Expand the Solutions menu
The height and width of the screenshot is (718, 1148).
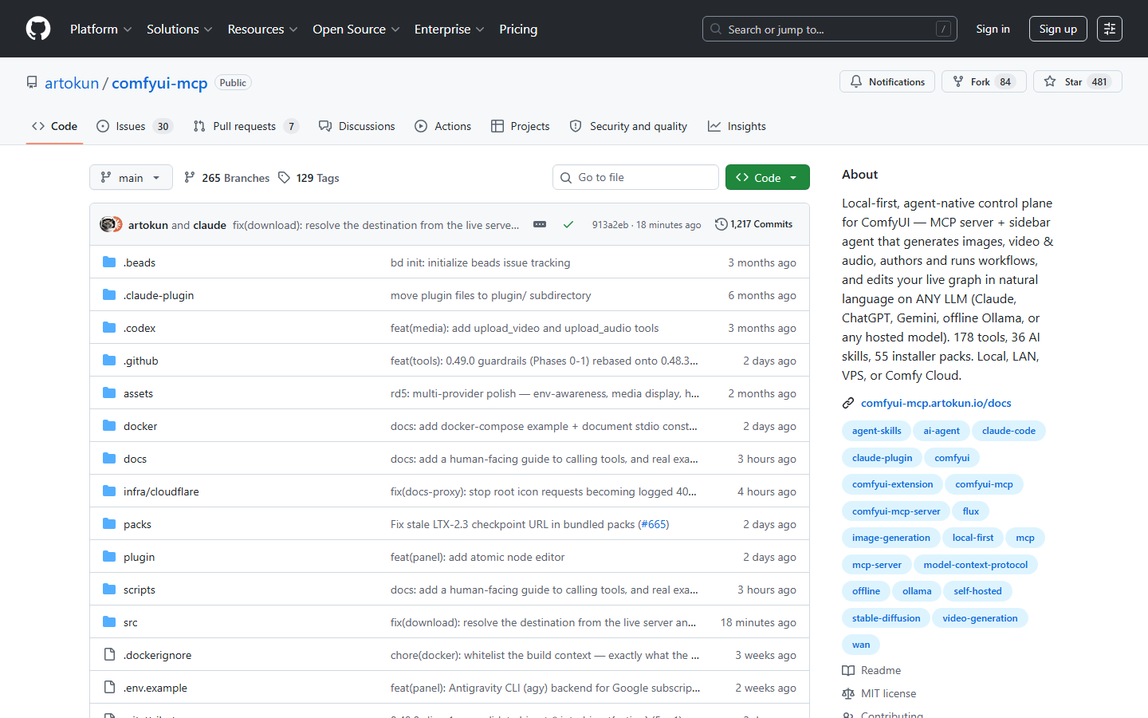click(179, 29)
